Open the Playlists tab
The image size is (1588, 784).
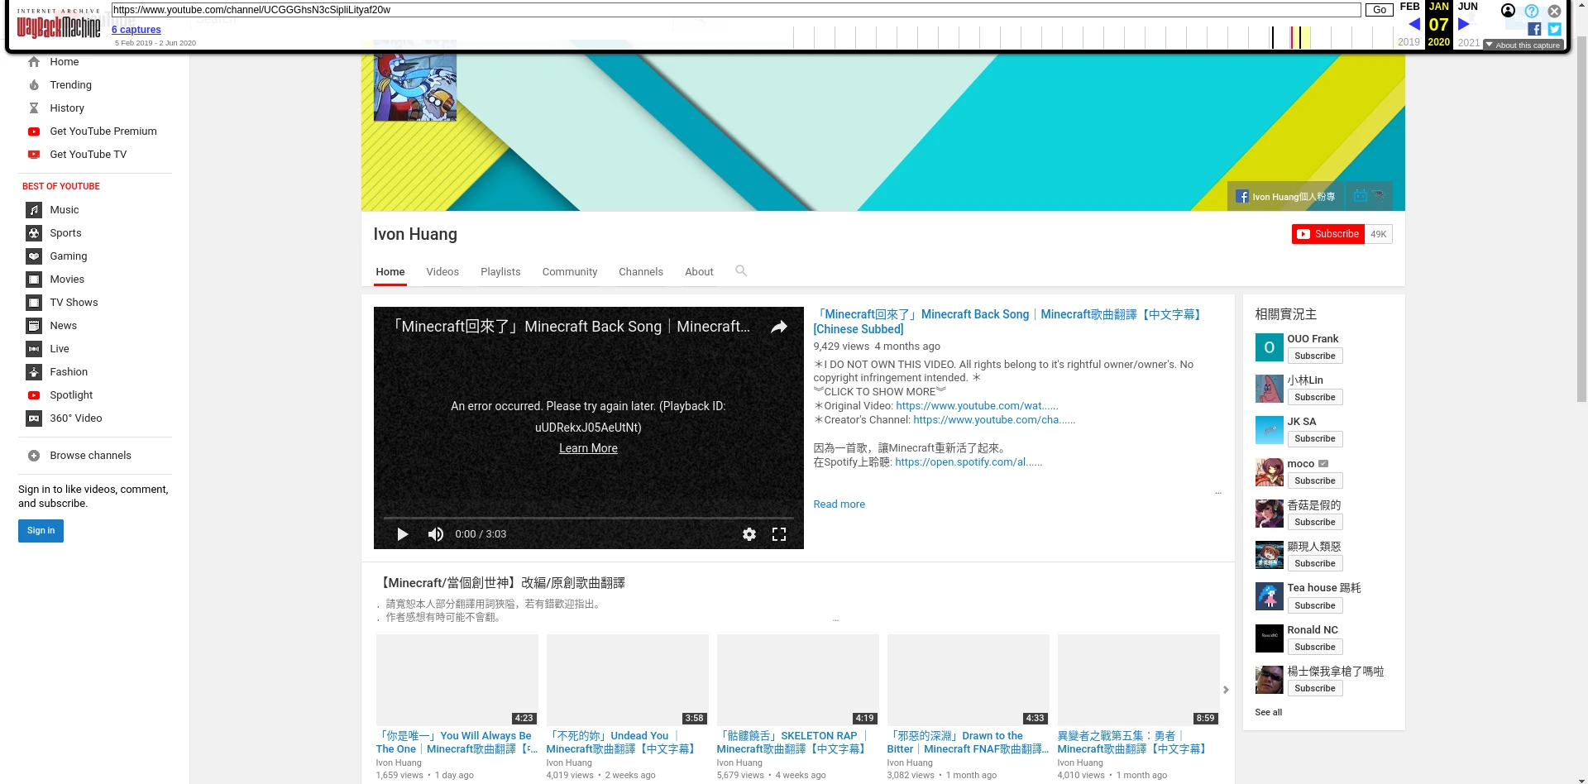click(500, 272)
